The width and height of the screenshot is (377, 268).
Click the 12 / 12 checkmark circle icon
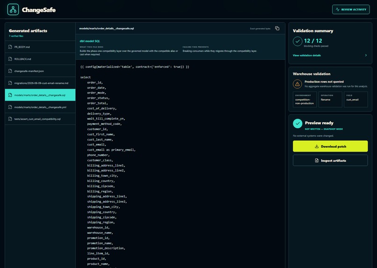tap(297, 41)
